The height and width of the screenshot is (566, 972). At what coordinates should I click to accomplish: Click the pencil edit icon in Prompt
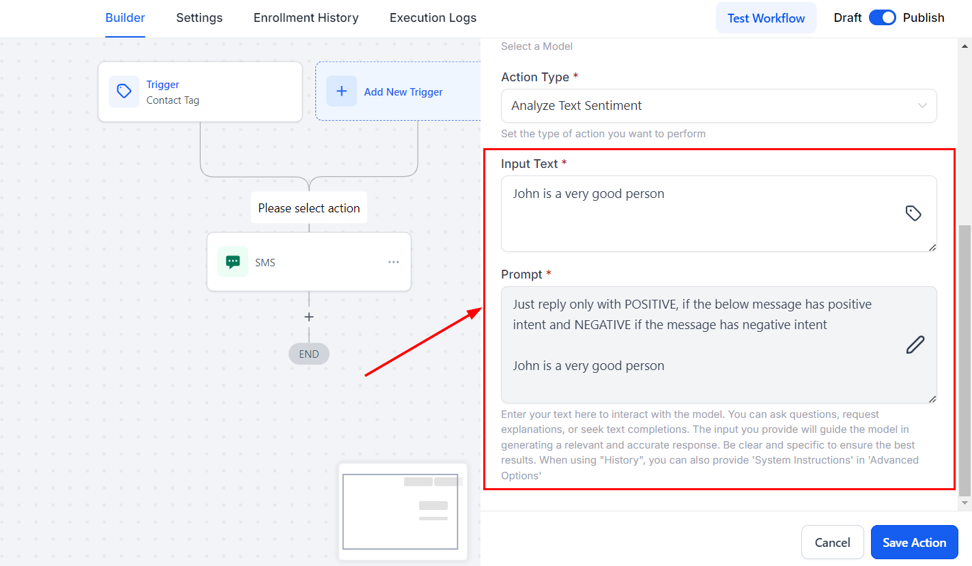click(x=915, y=345)
